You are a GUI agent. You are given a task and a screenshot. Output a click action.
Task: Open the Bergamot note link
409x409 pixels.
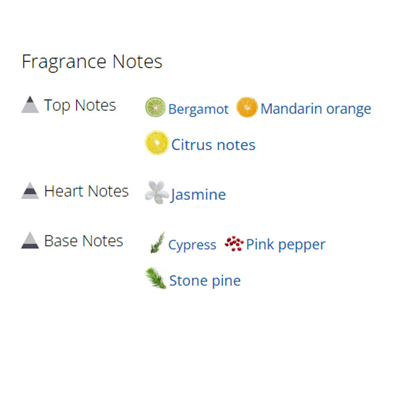pyautogui.click(x=198, y=109)
